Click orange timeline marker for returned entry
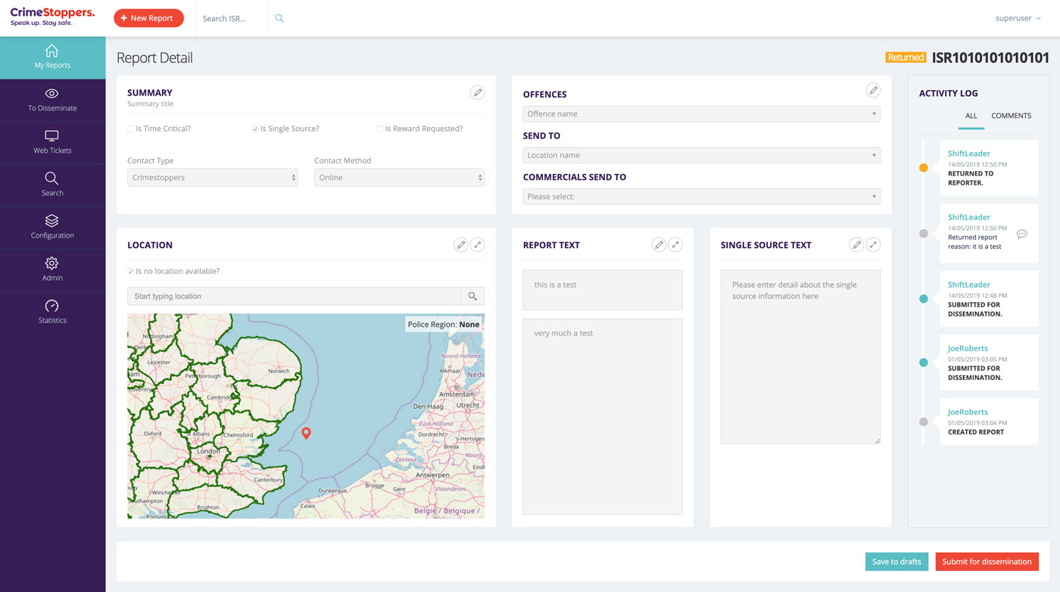The width and height of the screenshot is (1060, 592). [x=923, y=168]
